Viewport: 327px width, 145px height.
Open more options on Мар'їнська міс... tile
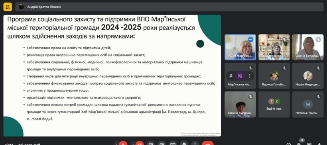pyautogui.click(x=250, y=76)
